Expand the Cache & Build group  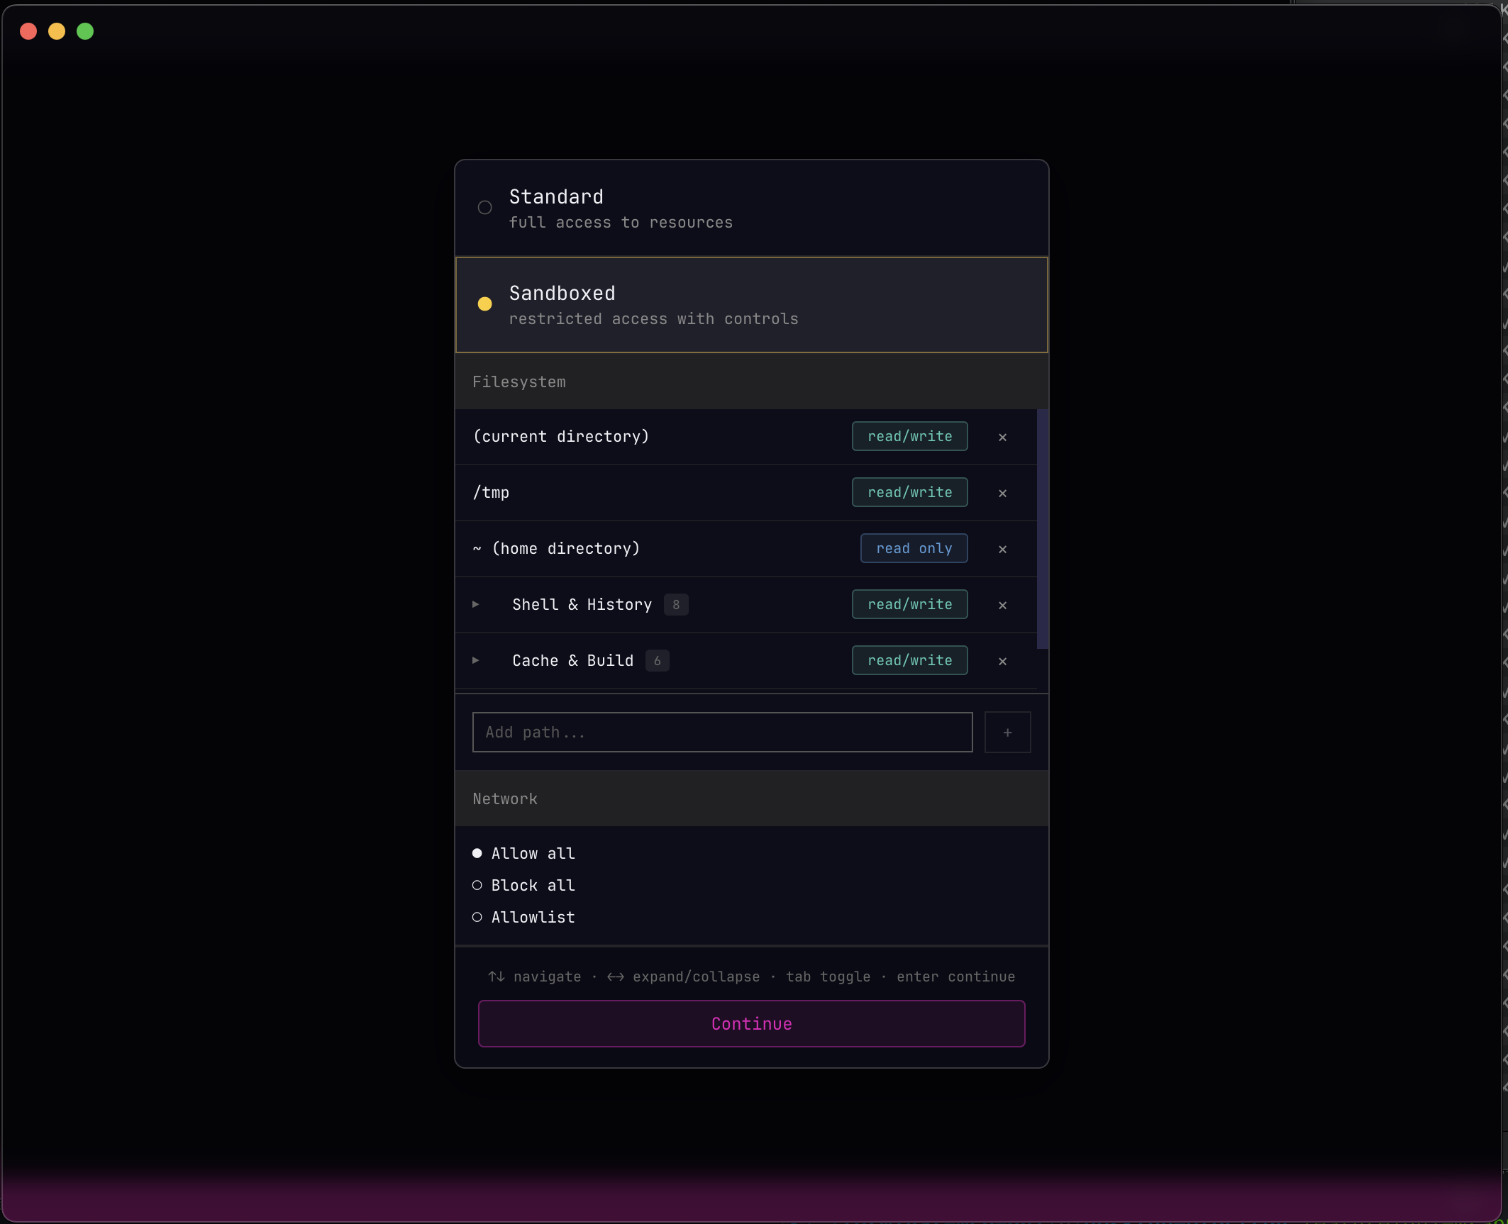point(475,660)
